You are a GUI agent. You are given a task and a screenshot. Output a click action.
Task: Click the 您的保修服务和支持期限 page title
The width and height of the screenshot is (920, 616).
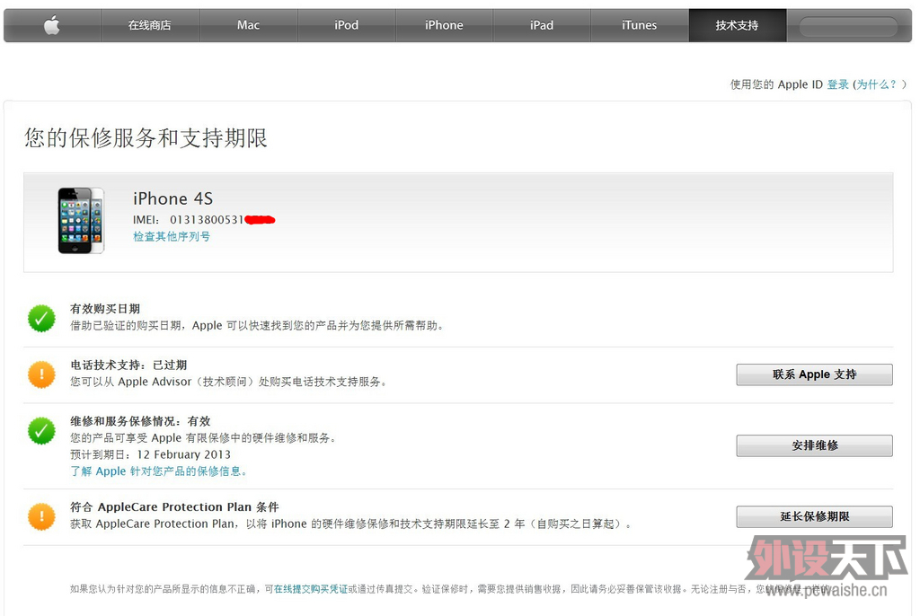tap(146, 138)
